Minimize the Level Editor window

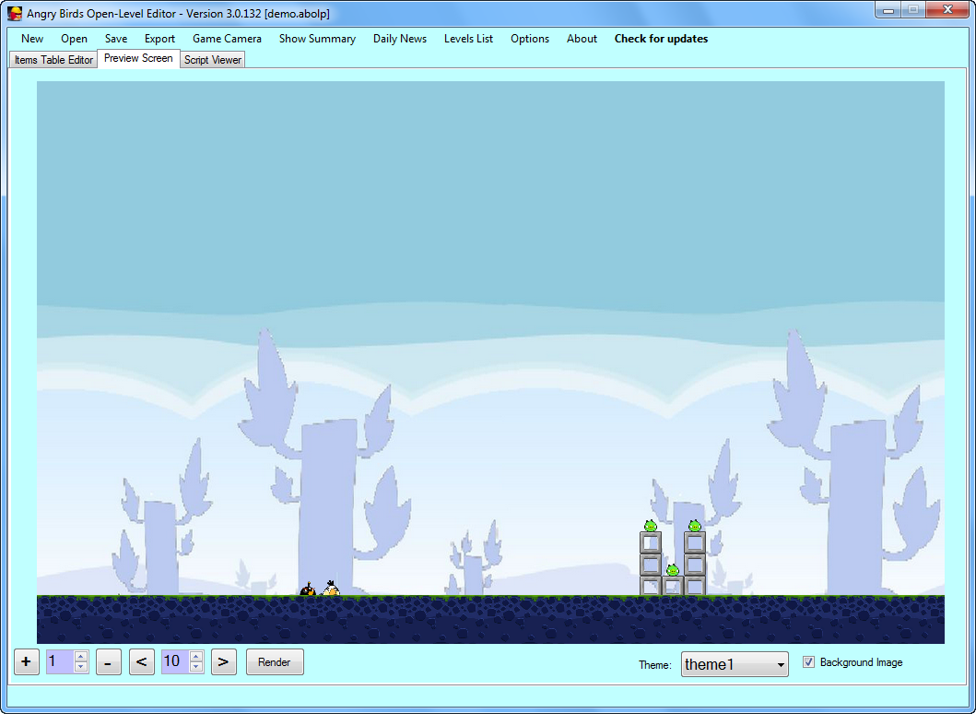pyautogui.click(x=888, y=9)
